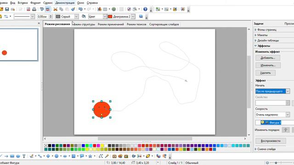Select the Фигура 1 effect entry
294x165 pixels.
pos(271,122)
